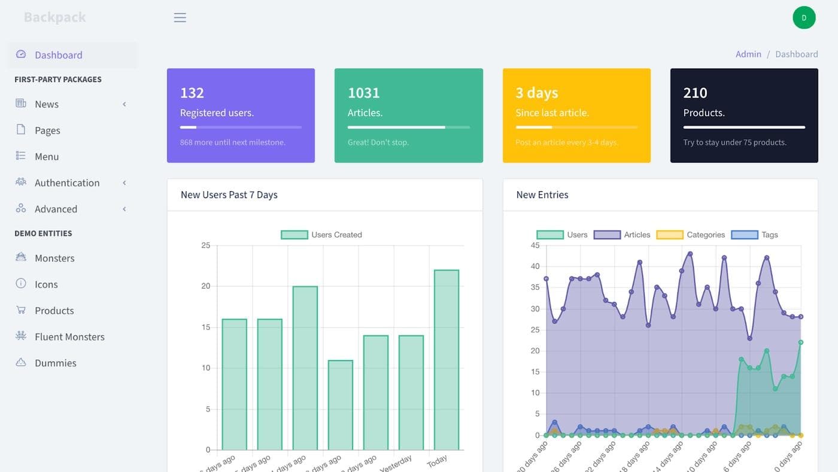Click the Monsters ghost icon
Viewport: 838px width, 472px height.
[x=21, y=258]
